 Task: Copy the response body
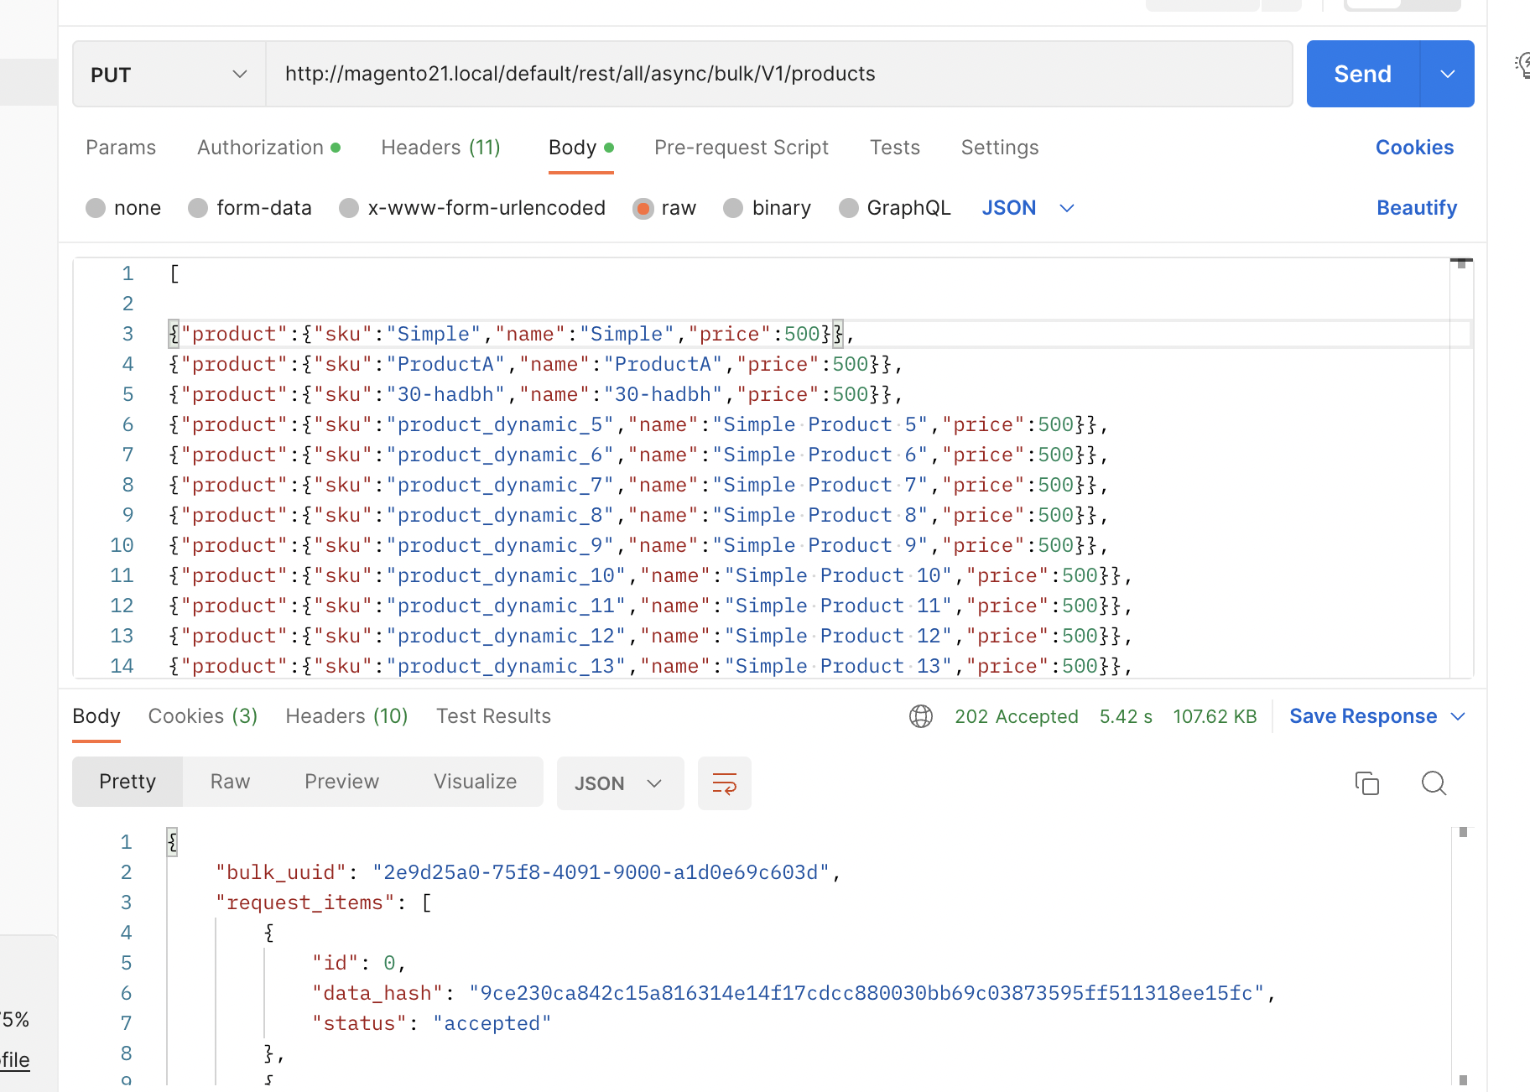point(1366,783)
